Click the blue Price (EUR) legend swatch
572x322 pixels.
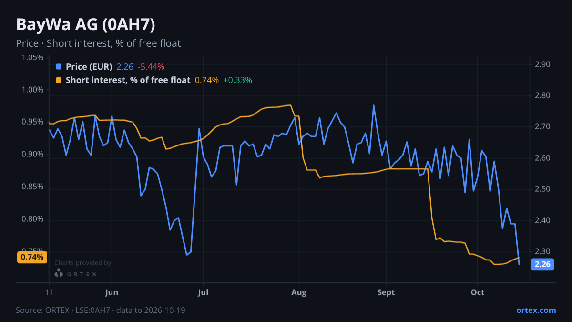pyautogui.click(x=59, y=67)
